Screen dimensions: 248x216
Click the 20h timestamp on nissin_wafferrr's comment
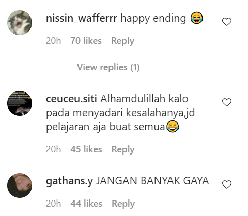tap(54, 41)
